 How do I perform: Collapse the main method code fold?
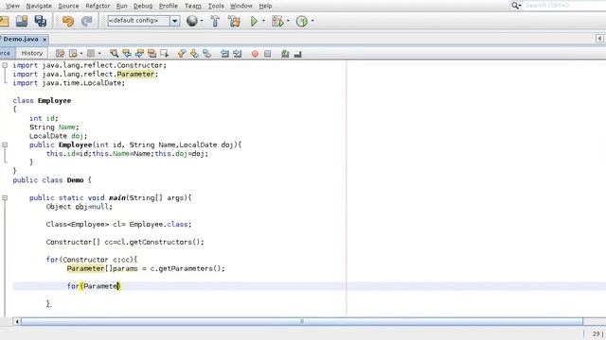click(x=5, y=197)
